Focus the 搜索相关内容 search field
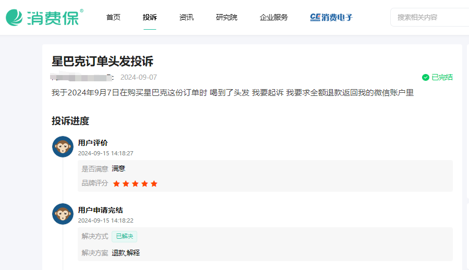 point(430,17)
